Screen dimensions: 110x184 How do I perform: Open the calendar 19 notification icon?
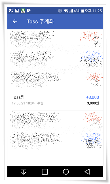pyautogui.click(x=23, y=11)
